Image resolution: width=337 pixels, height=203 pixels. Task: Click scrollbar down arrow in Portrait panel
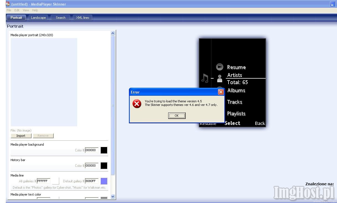(113, 197)
